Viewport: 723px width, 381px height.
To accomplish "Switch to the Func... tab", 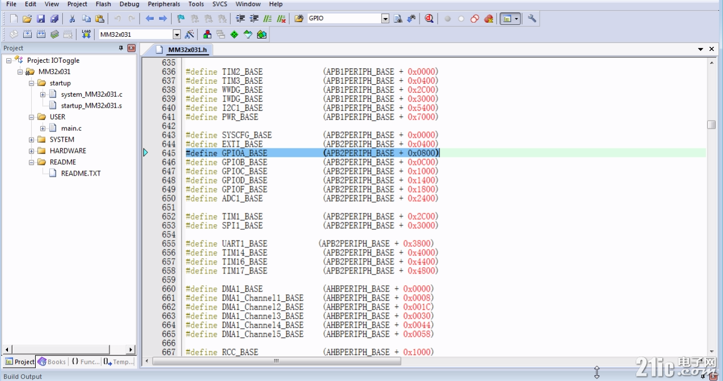I will (x=85, y=362).
